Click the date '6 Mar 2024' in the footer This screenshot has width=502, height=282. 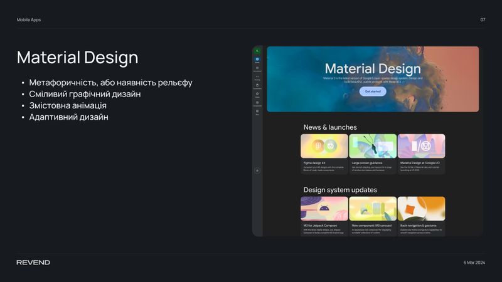[x=474, y=263]
